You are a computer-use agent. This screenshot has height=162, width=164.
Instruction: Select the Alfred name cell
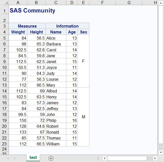(56, 91)
